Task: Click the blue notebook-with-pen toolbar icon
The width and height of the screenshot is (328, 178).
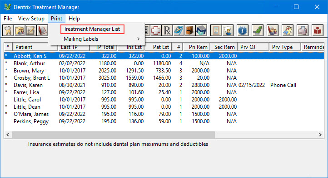Action: pos(179,31)
